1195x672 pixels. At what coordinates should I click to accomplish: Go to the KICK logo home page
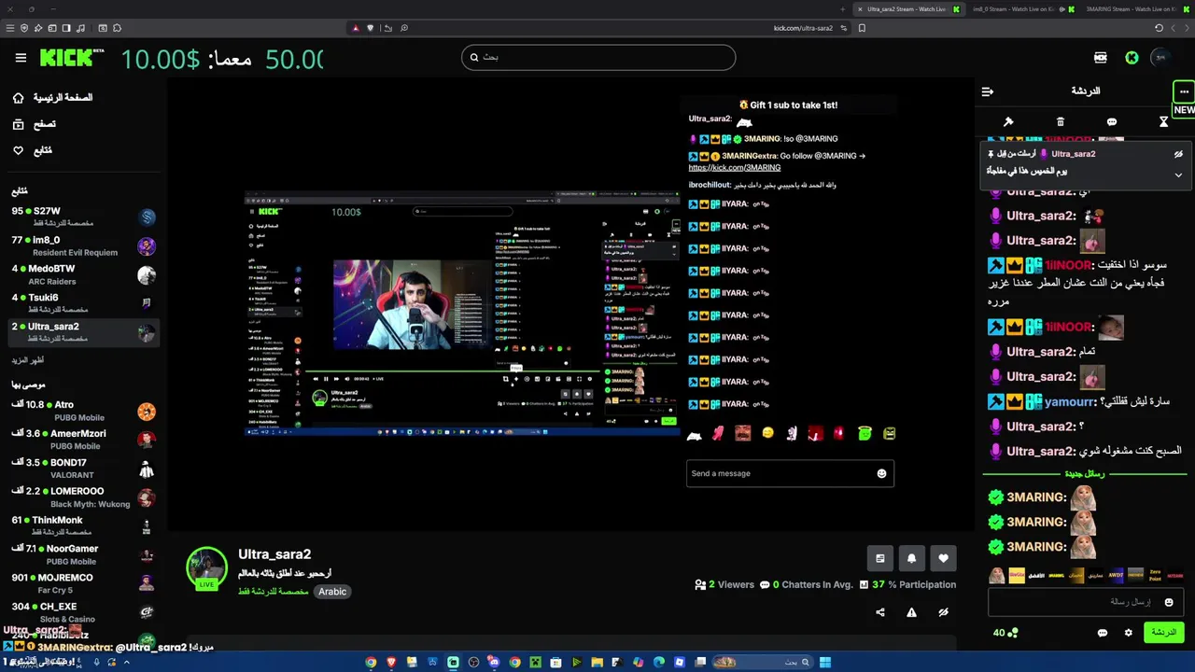click(72, 58)
